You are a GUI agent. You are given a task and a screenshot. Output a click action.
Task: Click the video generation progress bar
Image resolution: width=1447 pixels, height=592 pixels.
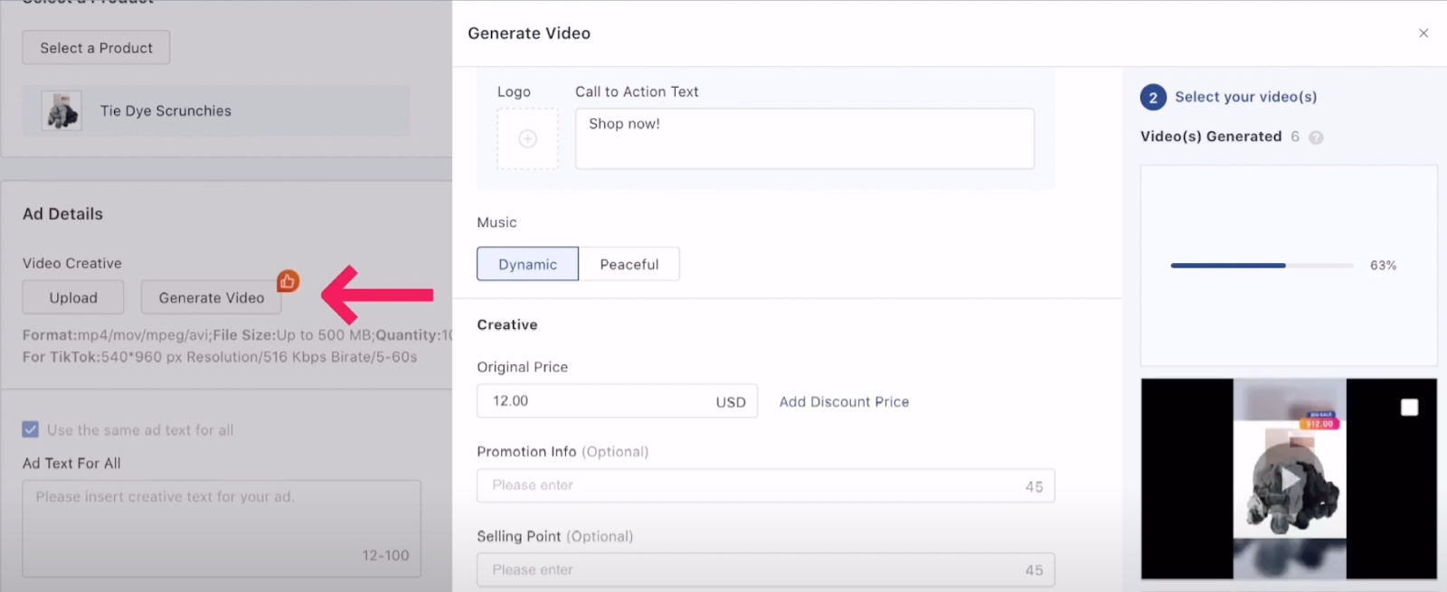(1262, 266)
